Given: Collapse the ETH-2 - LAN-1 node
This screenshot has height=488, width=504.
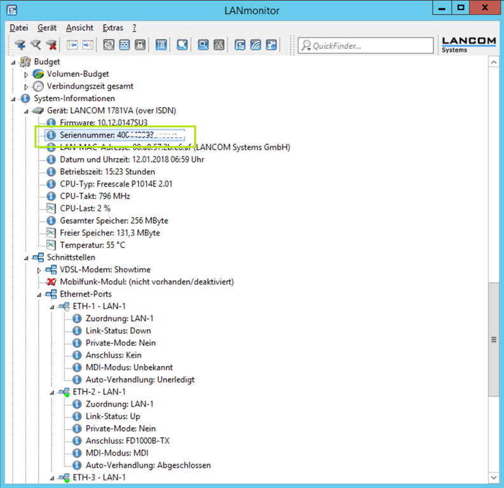Looking at the screenshot, I should (51, 392).
